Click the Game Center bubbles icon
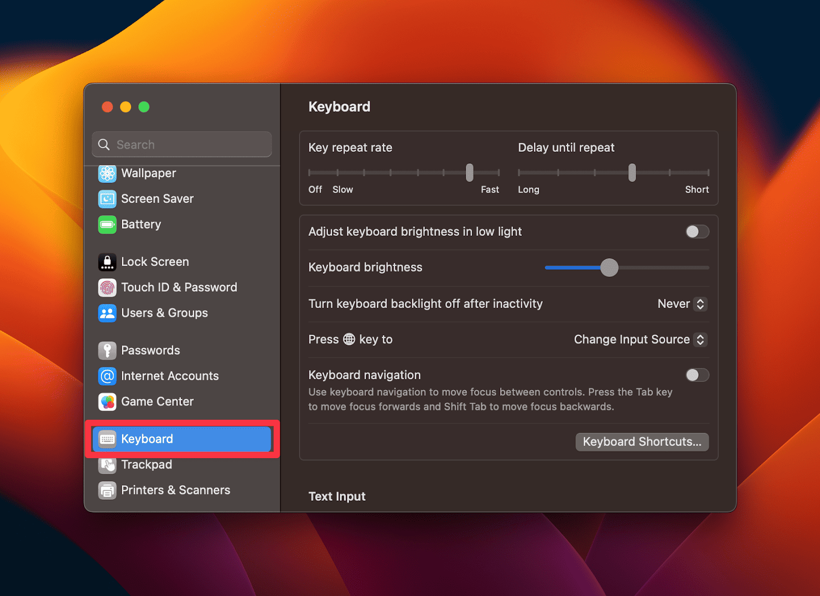The height and width of the screenshot is (596, 820). click(x=107, y=402)
